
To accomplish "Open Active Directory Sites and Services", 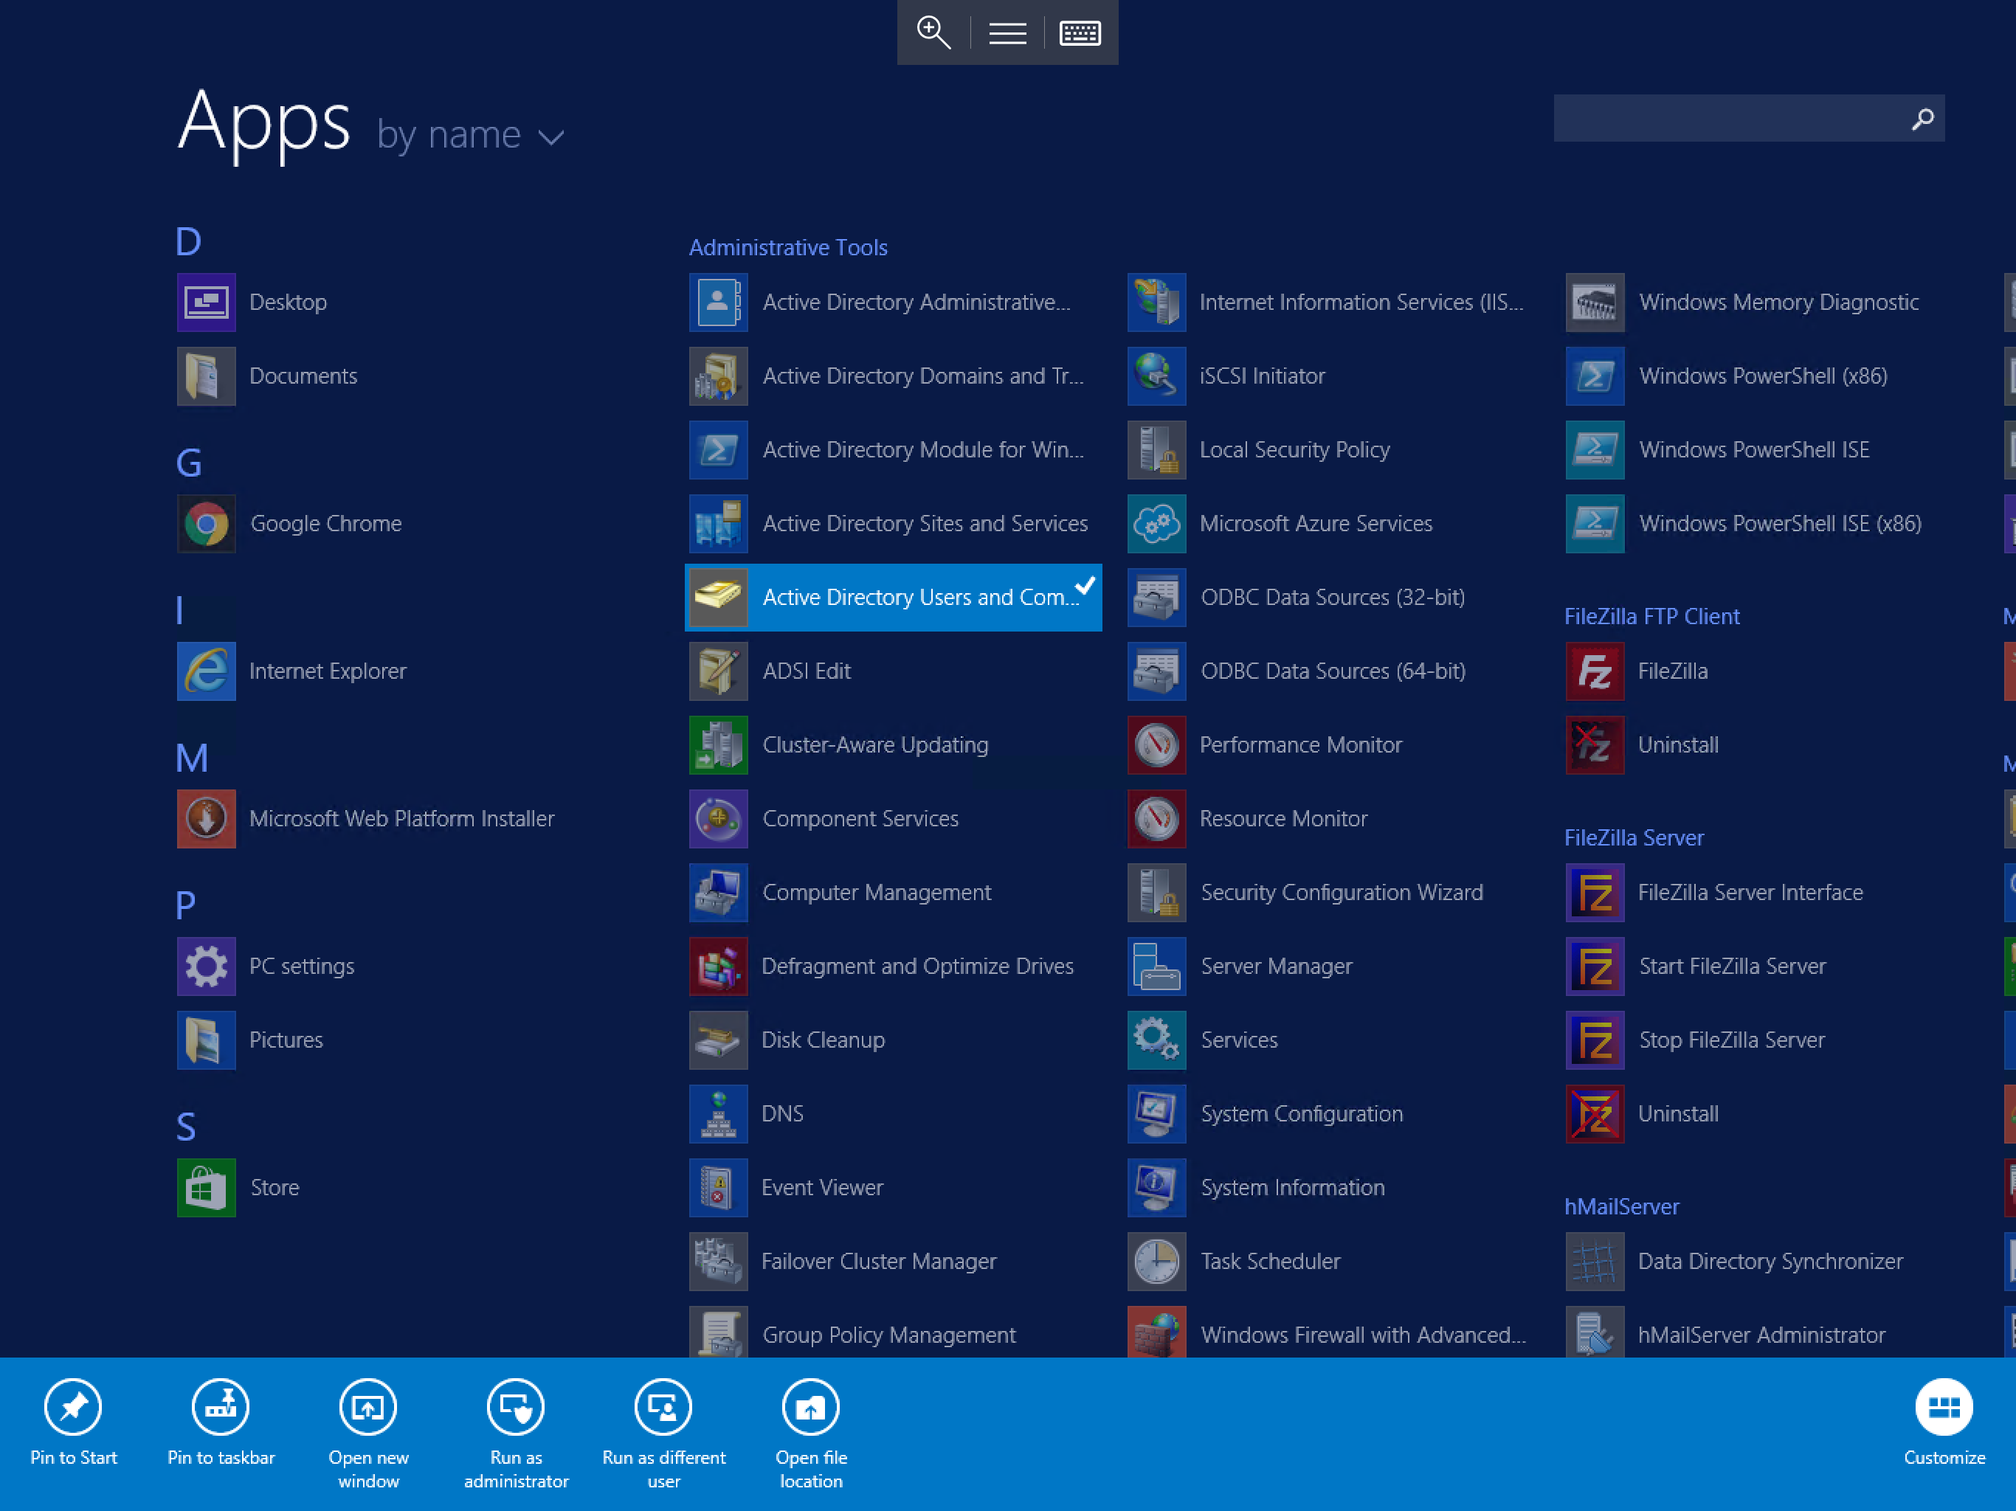I will coord(893,524).
